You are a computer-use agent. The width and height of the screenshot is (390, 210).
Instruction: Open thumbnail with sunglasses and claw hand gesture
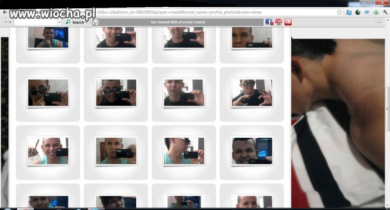(x=252, y=93)
